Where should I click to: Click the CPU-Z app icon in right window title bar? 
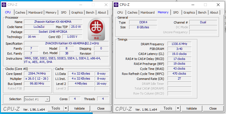coord(116,5)
